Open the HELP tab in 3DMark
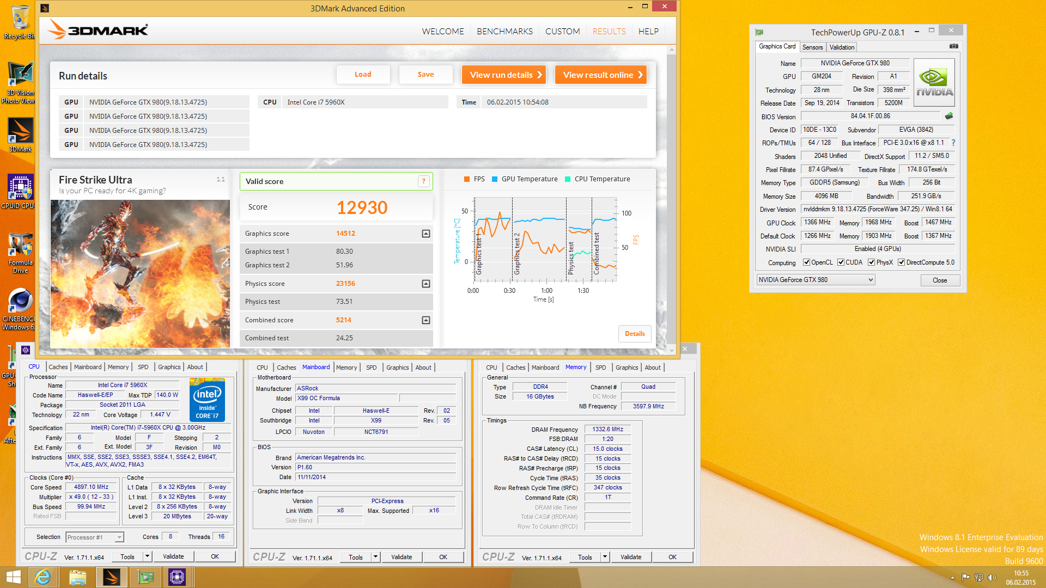The width and height of the screenshot is (1046, 588). [648, 32]
